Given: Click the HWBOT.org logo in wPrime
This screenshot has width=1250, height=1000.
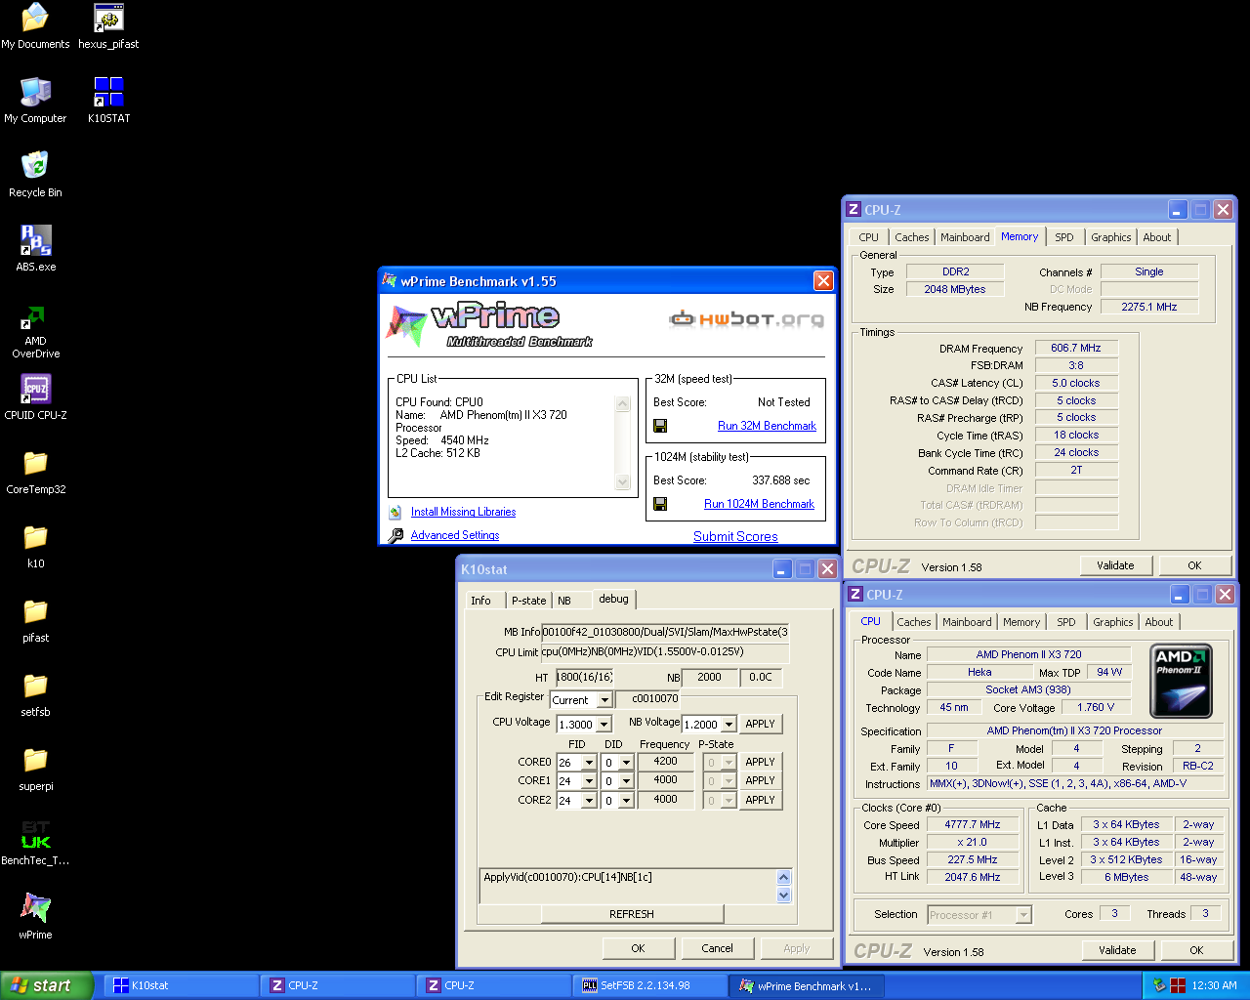Looking at the screenshot, I should (746, 318).
